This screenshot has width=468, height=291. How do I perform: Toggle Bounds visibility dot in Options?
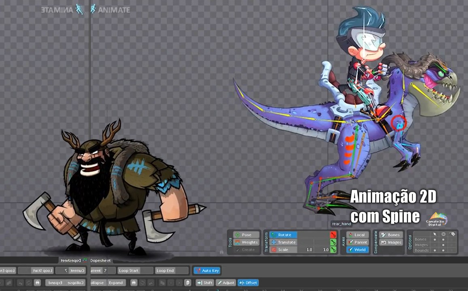click(443, 250)
